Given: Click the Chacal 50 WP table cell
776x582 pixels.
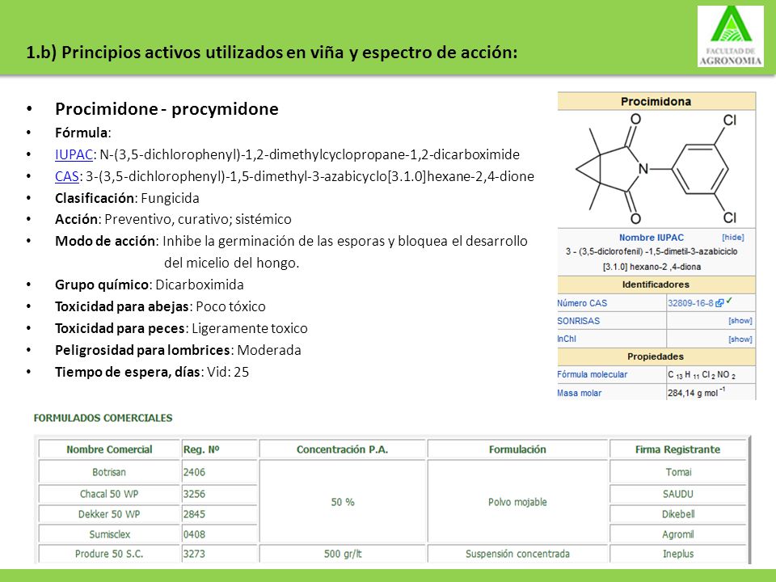Looking at the screenshot, I should (x=109, y=494).
